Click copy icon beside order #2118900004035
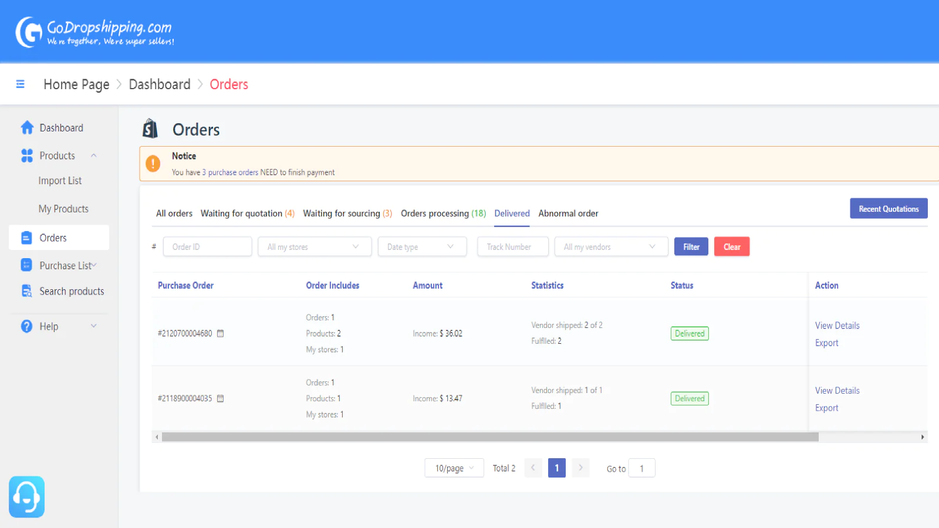The image size is (939, 528). [x=221, y=398]
